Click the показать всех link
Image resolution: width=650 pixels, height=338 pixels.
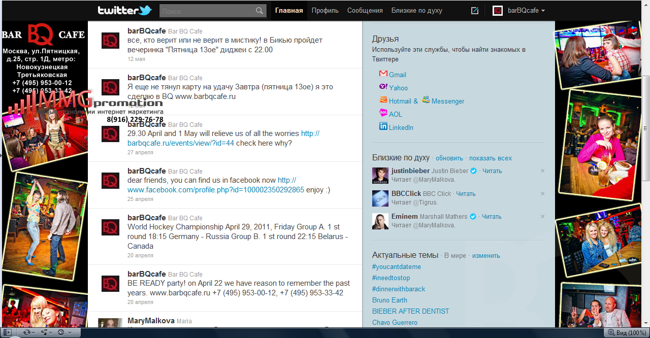coord(491,158)
